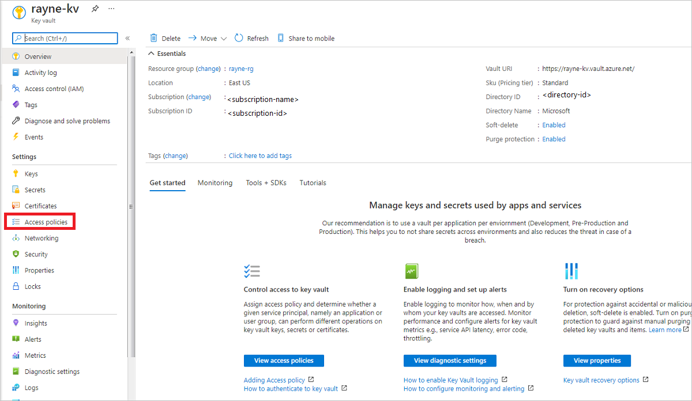Screen dimensions: 692x401
Task: Click the Delete trash can icon
Action: click(x=153, y=38)
